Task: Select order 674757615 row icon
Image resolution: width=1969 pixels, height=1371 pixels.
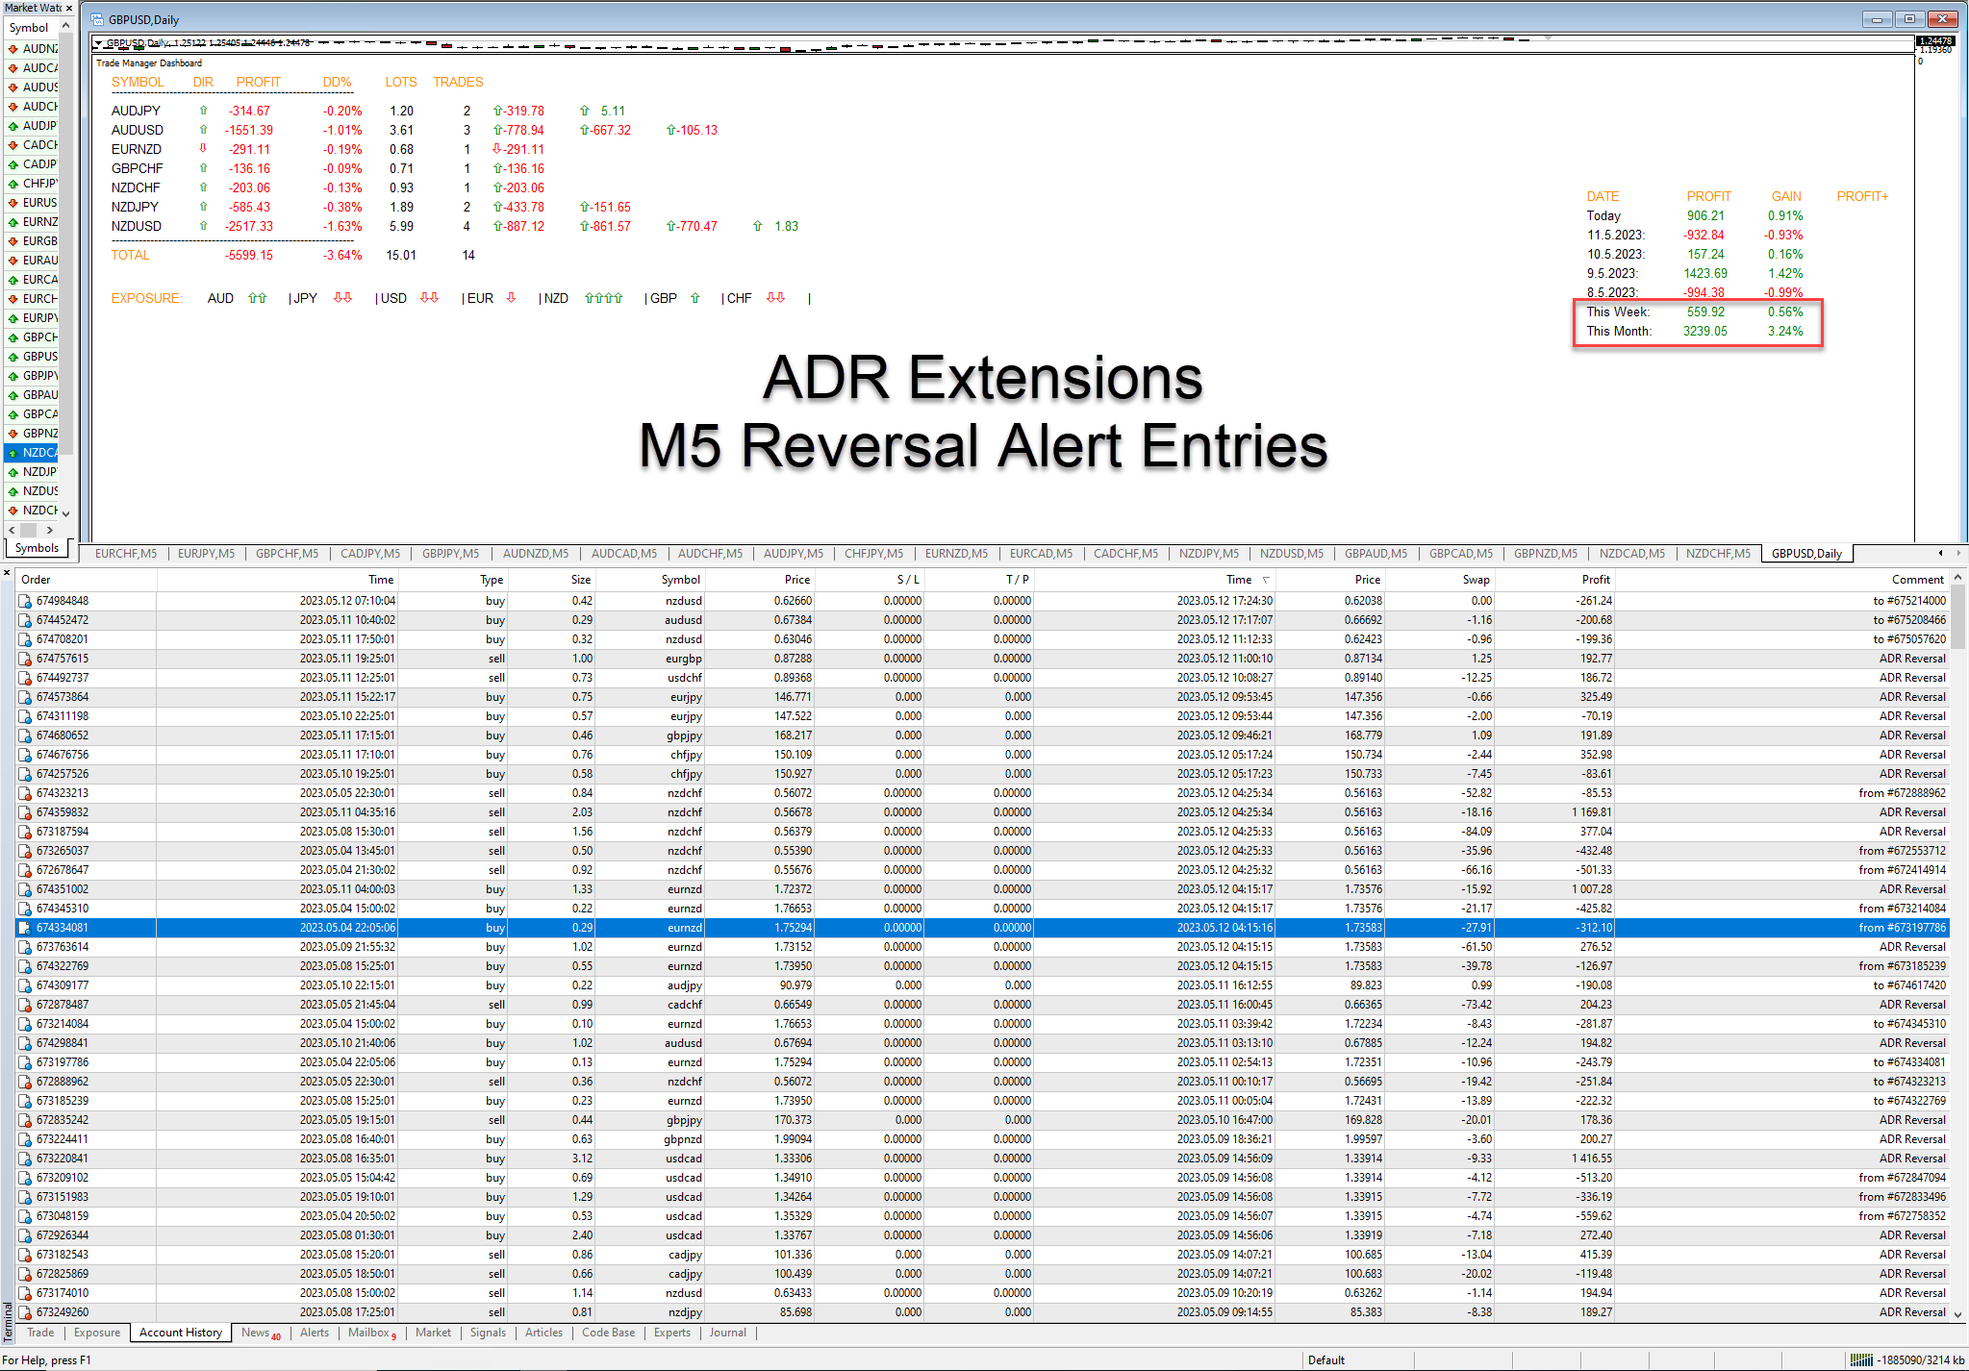Action: click(25, 659)
